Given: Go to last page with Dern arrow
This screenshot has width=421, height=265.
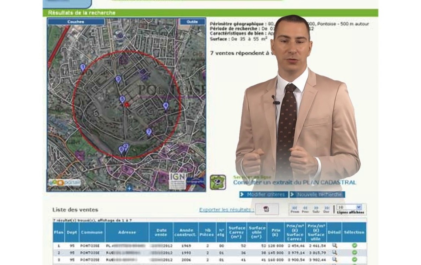Looking at the screenshot, I should click(326, 209).
